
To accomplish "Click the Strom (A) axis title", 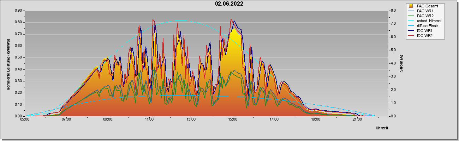I will (x=401, y=63).
